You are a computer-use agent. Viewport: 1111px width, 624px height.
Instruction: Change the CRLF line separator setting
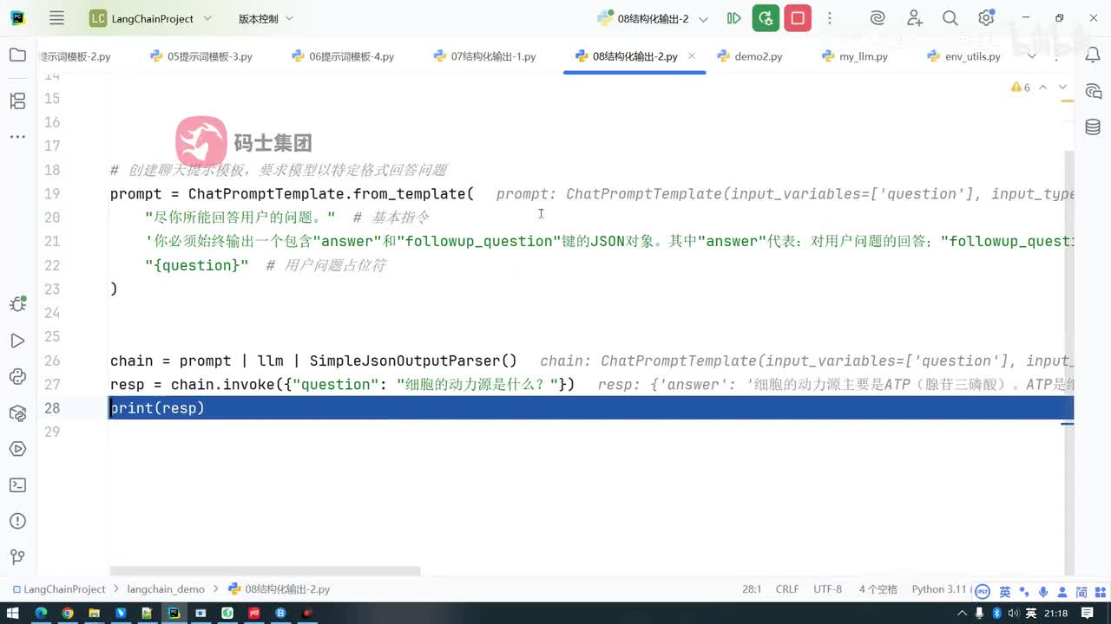pyautogui.click(x=787, y=589)
